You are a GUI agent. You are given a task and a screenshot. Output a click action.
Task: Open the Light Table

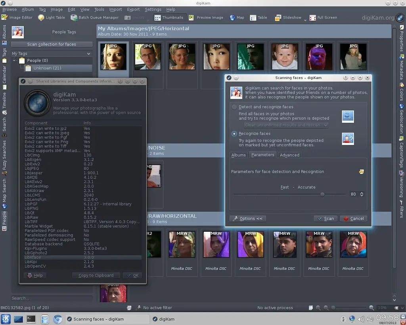(52, 17)
